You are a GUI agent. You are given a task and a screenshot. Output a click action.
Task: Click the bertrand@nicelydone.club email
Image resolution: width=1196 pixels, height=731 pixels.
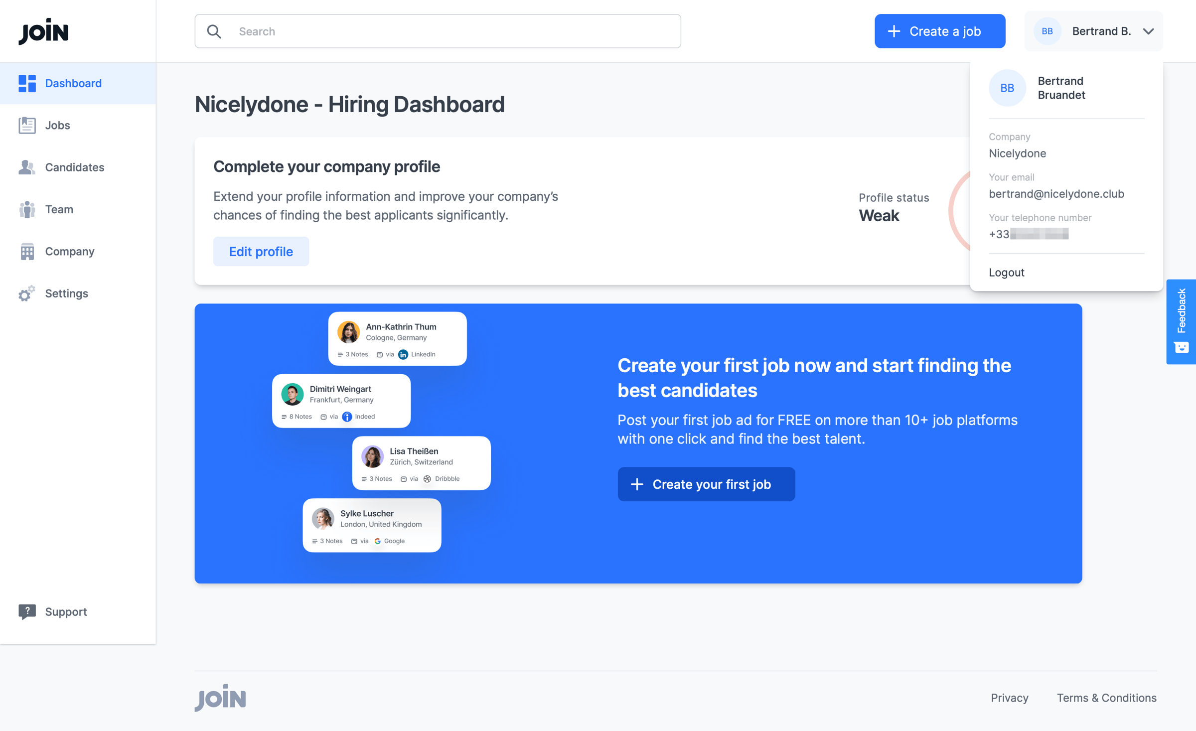[1056, 194]
